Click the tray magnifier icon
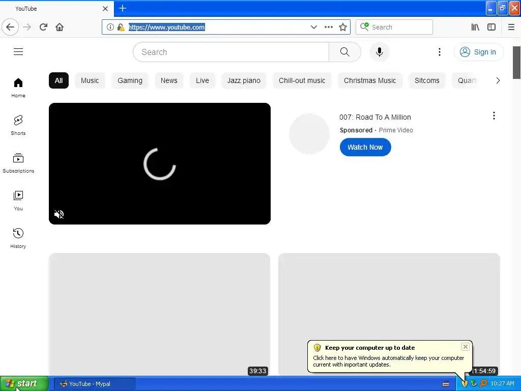The image size is (521, 391). pyautogui.click(x=483, y=383)
